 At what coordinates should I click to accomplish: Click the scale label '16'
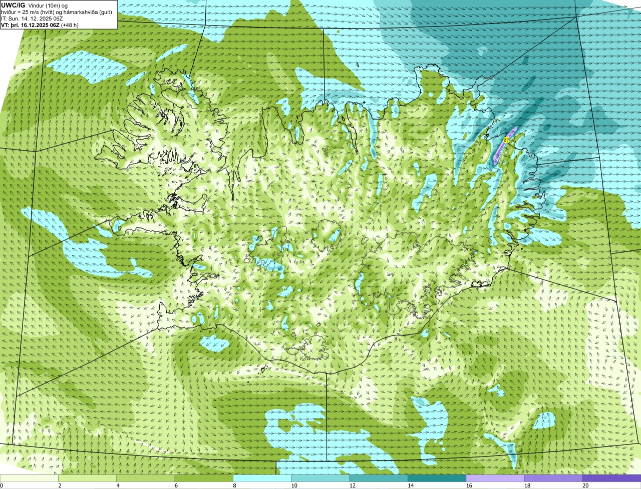click(x=469, y=485)
